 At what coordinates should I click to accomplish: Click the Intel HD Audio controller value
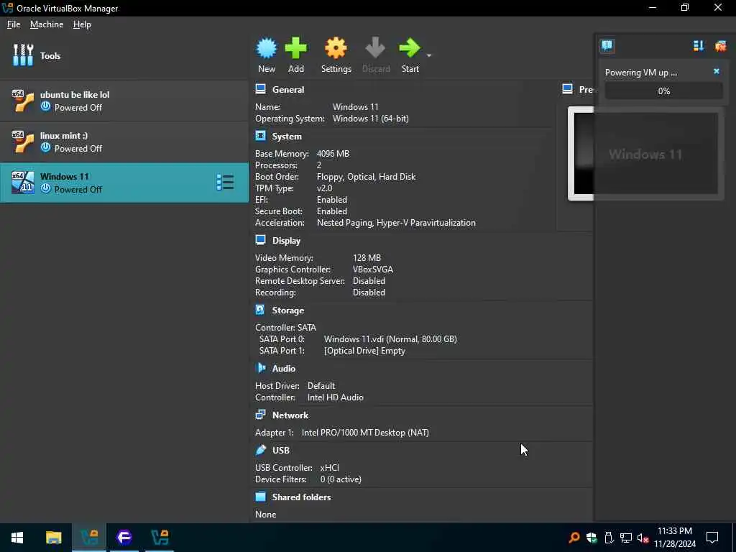pos(335,397)
